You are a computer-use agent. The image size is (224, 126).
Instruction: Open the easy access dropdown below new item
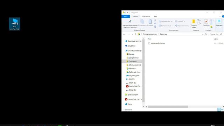[199, 23]
